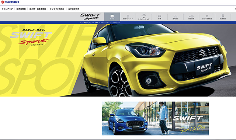This screenshot has width=236, height=140.
Task: Click the Swift Sport logo in navigation bar
Action: tap(90, 17)
